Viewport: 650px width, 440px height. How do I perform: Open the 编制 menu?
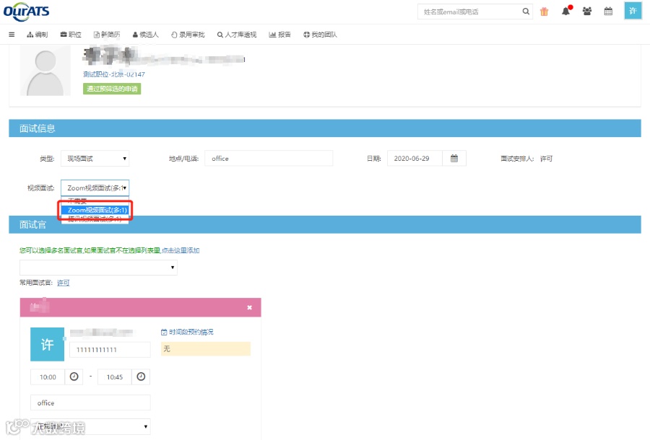pos(38,35)
